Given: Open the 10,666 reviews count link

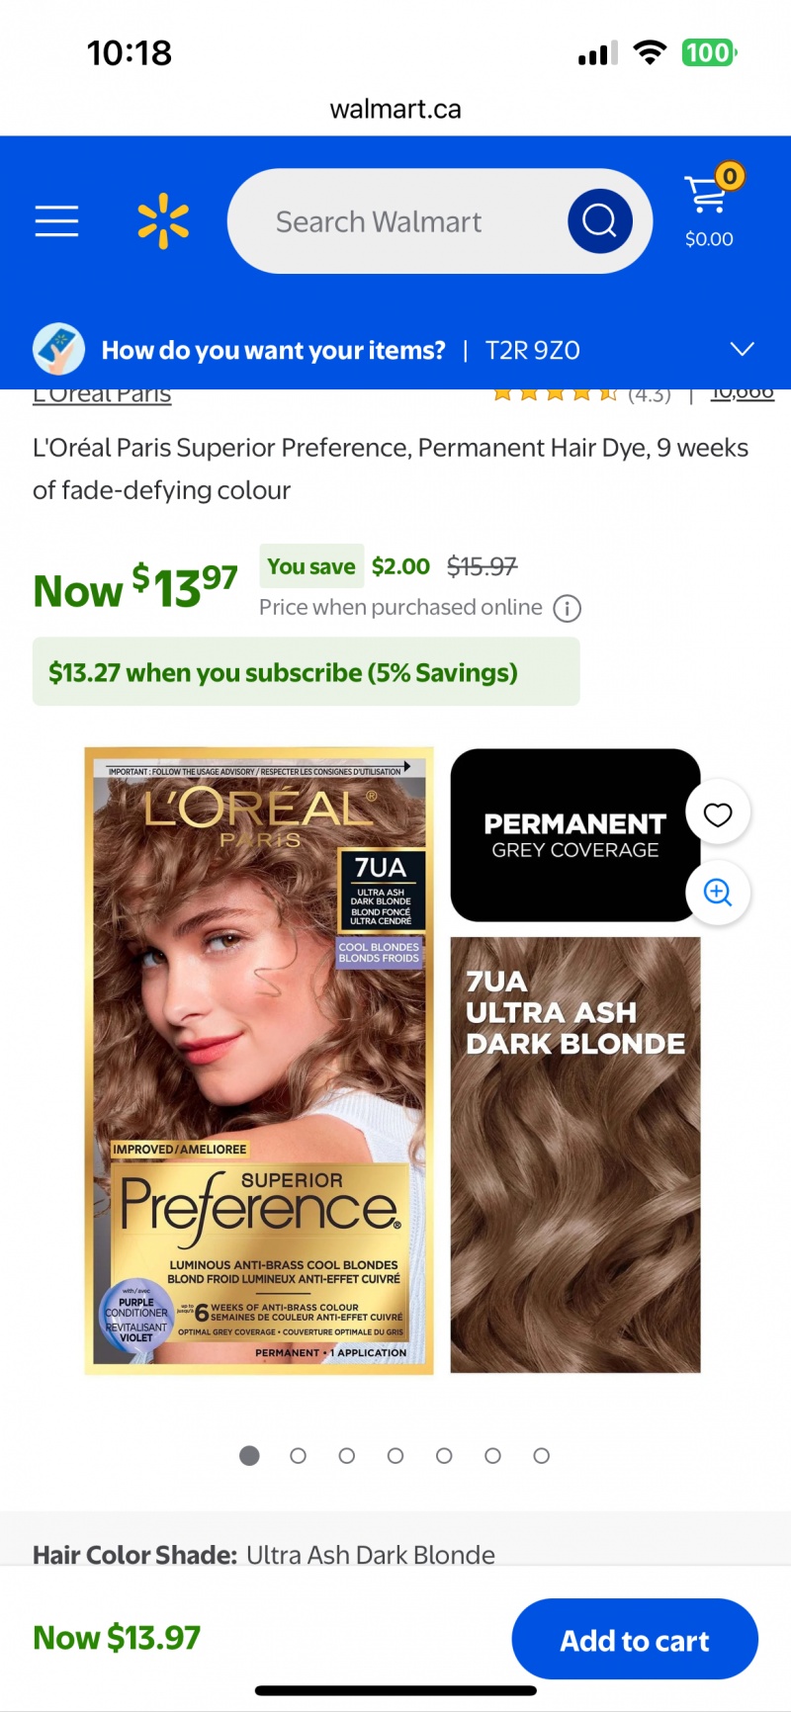Looking at the screenshot, I should click(743, 394).
